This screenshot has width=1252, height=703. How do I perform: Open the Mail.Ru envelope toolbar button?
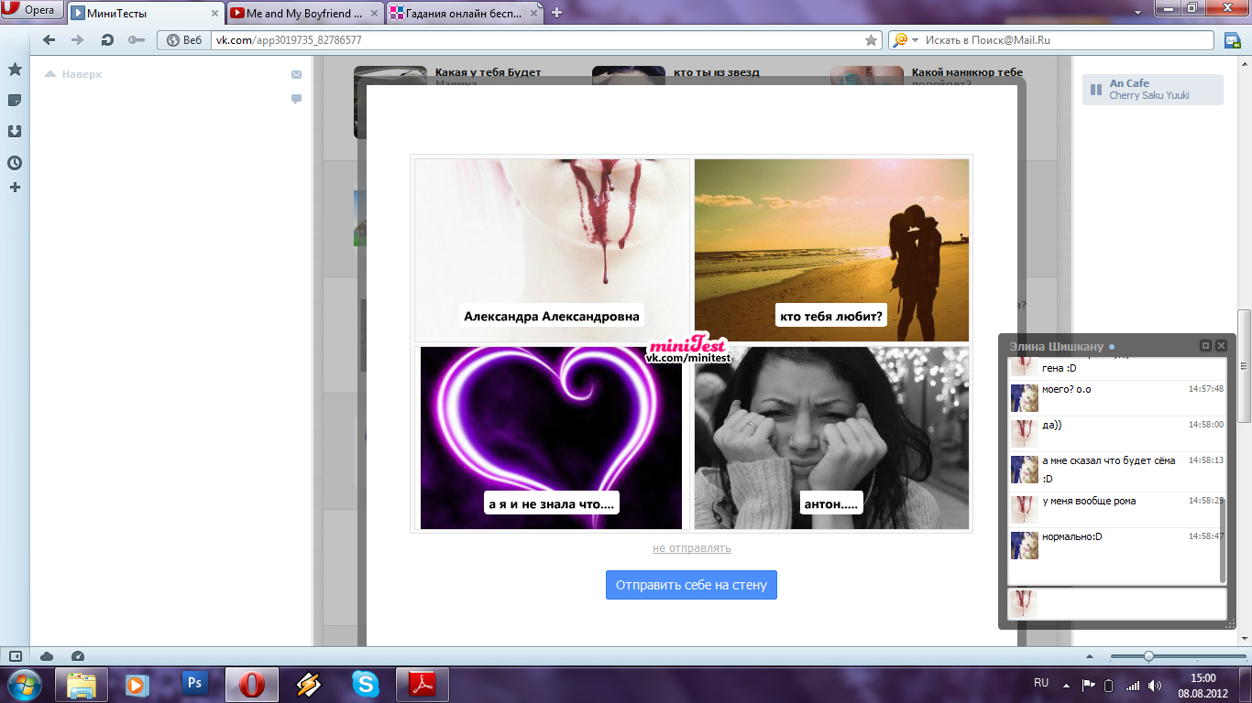(x=1233, y=40)
